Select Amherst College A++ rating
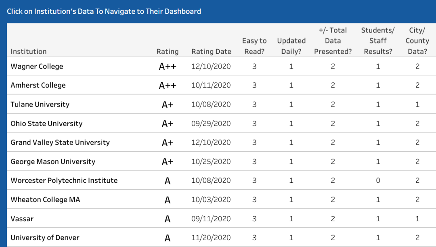Viewport: 436px width, 247px height. pos(168,86)
